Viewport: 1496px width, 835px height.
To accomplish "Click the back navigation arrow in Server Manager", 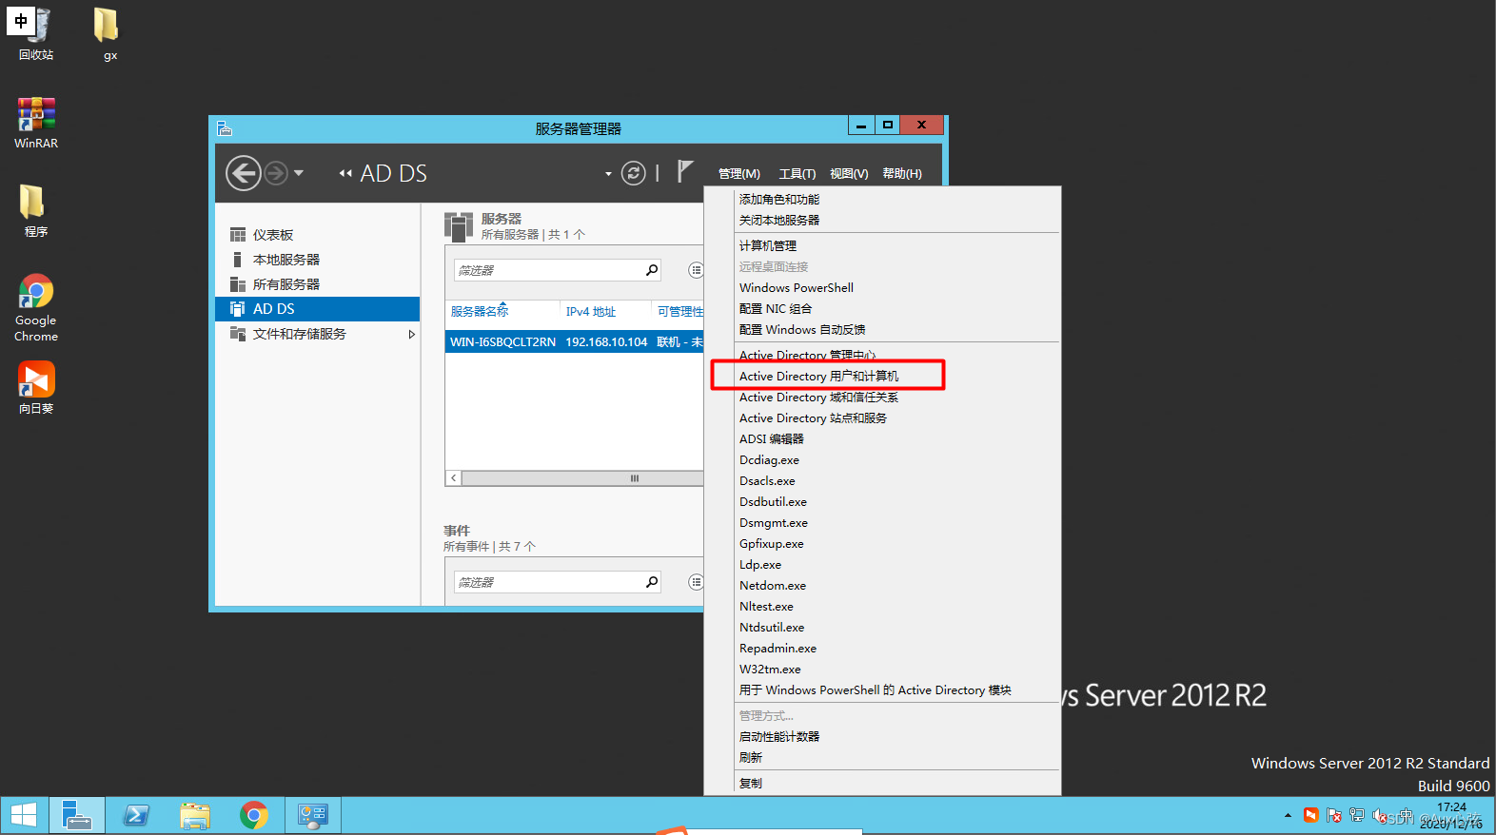I will (x=244, y=173).
